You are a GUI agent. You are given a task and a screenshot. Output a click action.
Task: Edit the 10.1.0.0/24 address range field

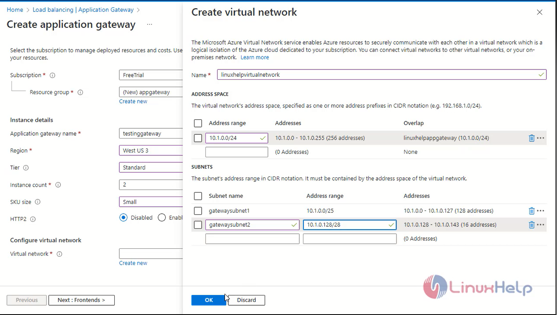coord(236,138)
